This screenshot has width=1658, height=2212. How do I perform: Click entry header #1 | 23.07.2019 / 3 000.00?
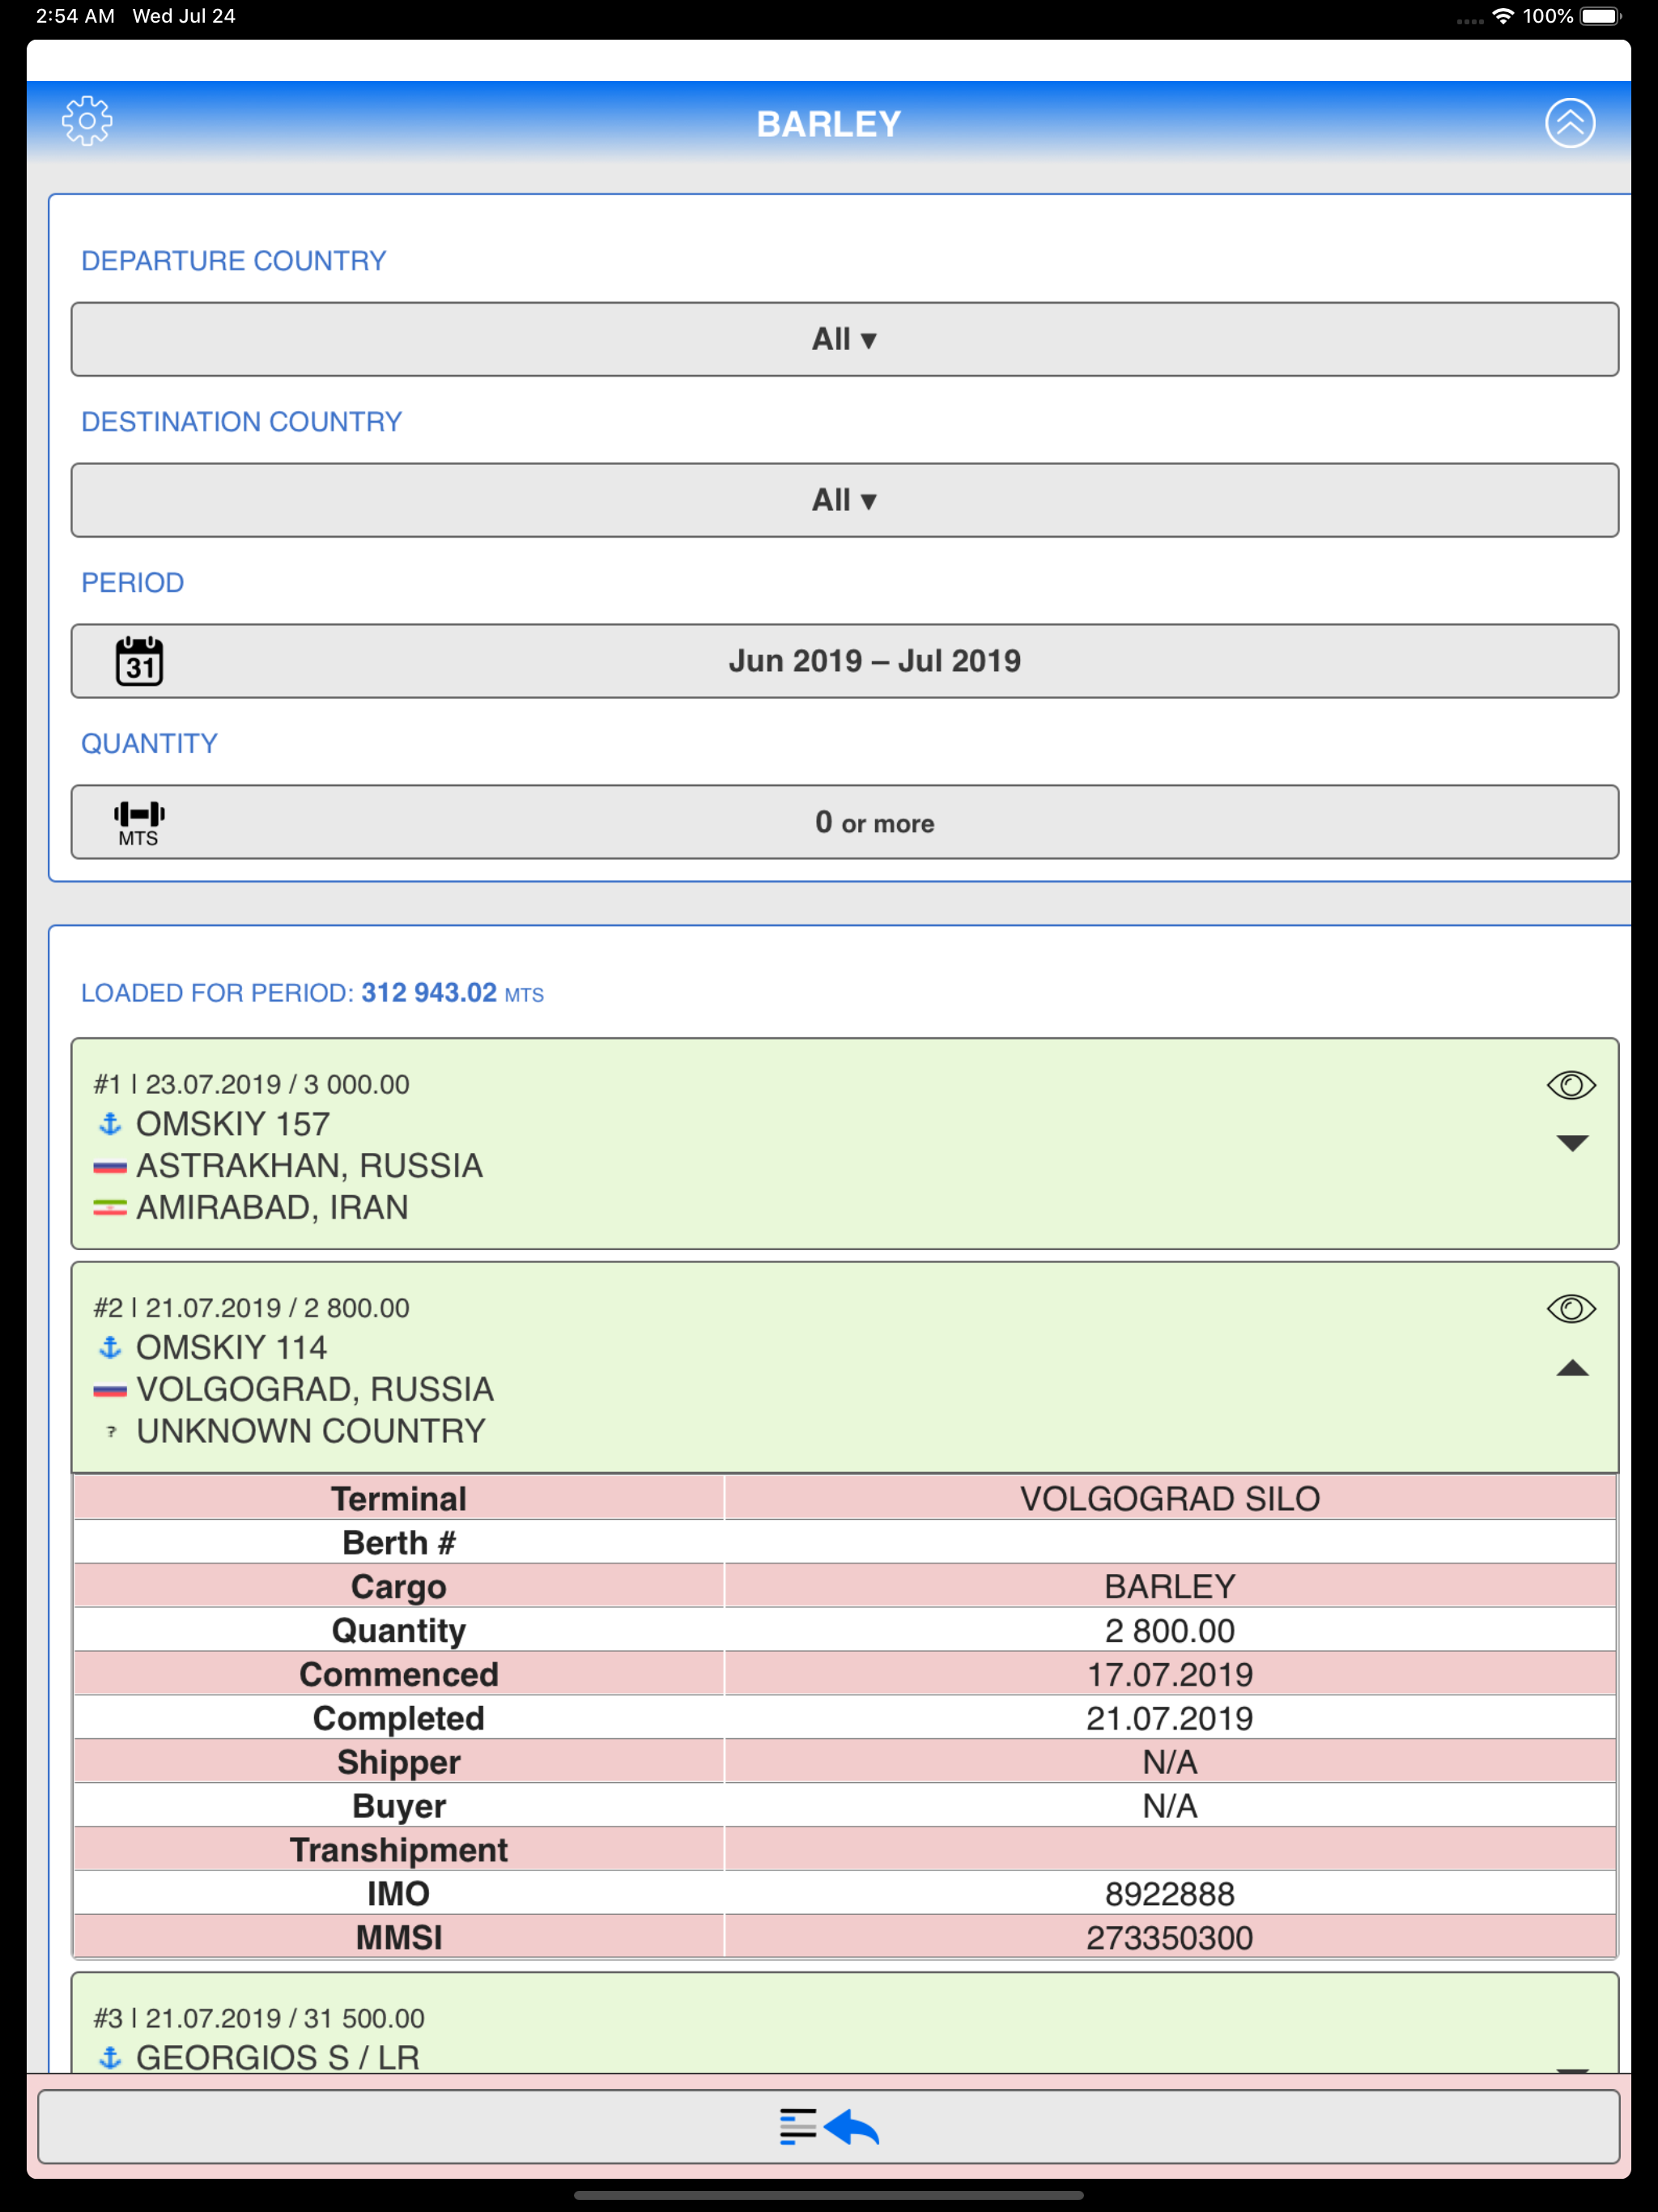251,1085
